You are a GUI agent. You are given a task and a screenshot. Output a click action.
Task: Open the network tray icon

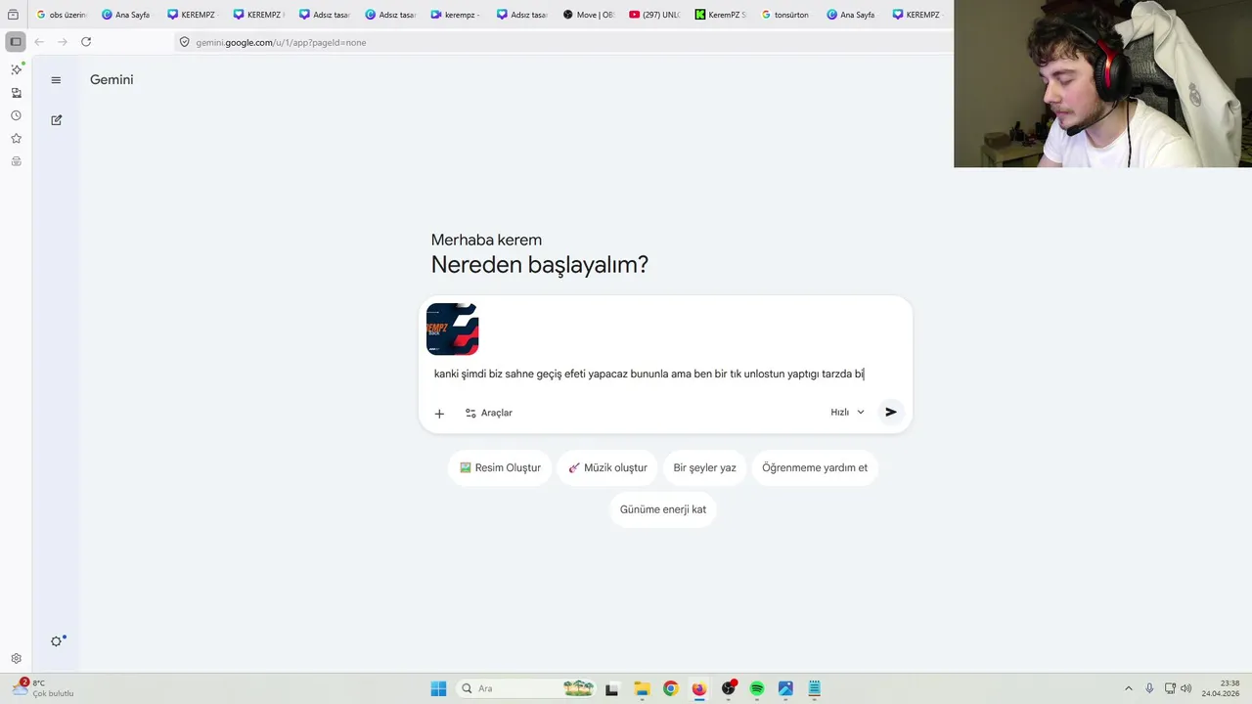click(x=1170, y=688)
